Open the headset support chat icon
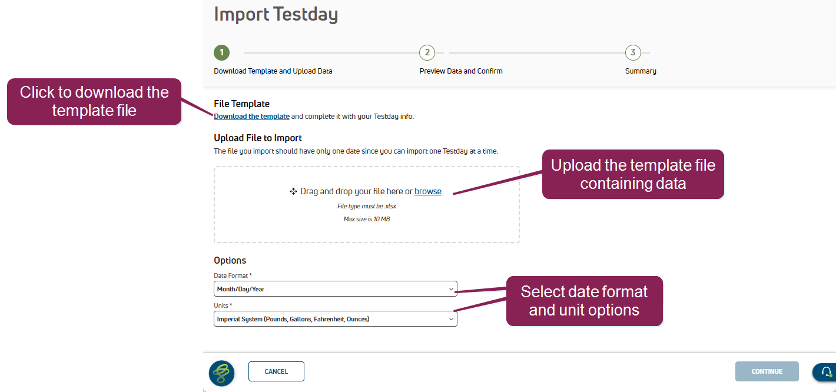 tap(826, 372)
